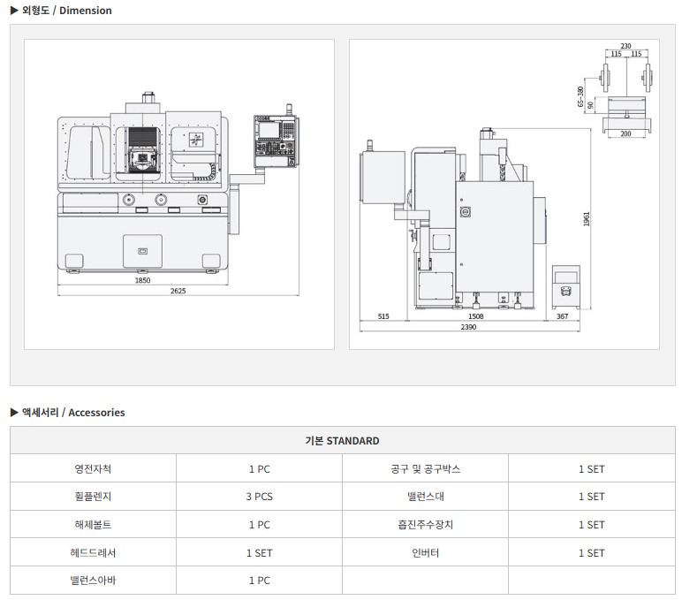The image size is (682, 600).
Task: Click the 흡진주수장치 accessory entry
Action: [425, 525]
